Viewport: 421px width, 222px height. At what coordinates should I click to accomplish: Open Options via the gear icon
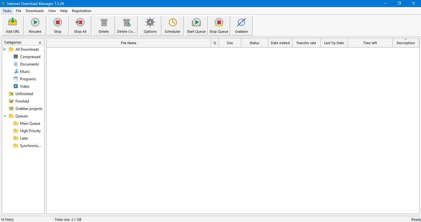click(x=150, y=22)
